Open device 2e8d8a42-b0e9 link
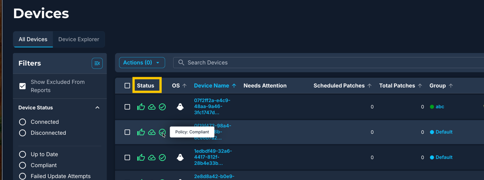 (x=214, y=176)
